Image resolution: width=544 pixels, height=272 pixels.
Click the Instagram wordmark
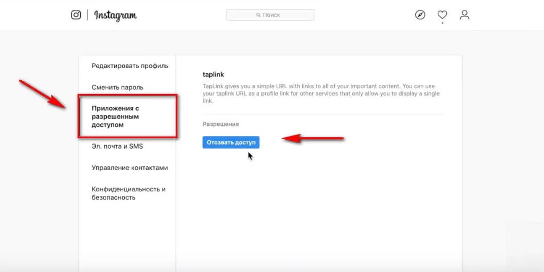(115, 15)
